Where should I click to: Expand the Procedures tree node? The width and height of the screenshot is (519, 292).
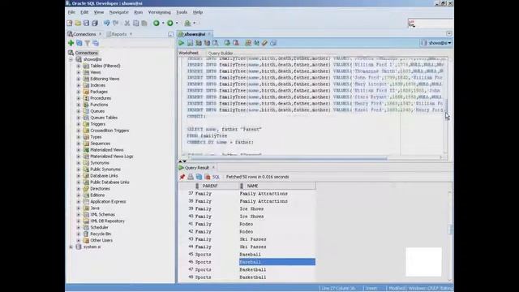[x=79, y=98]
